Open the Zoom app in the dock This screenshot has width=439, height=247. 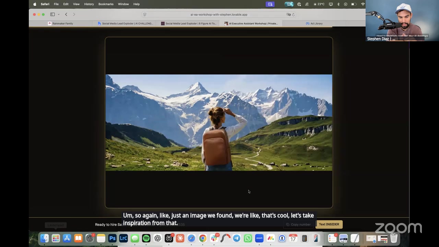pos(259,238)
